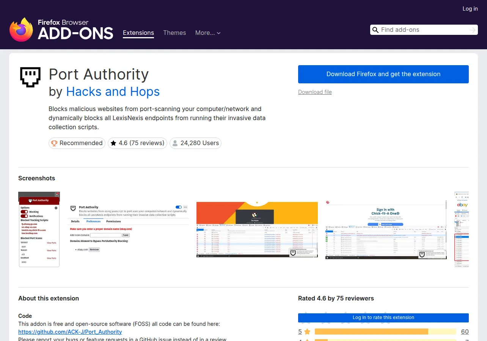Open the partially visible eBay screenshot thumbnail
Viewport: 487px width, 341px height.
coord(462,229)
